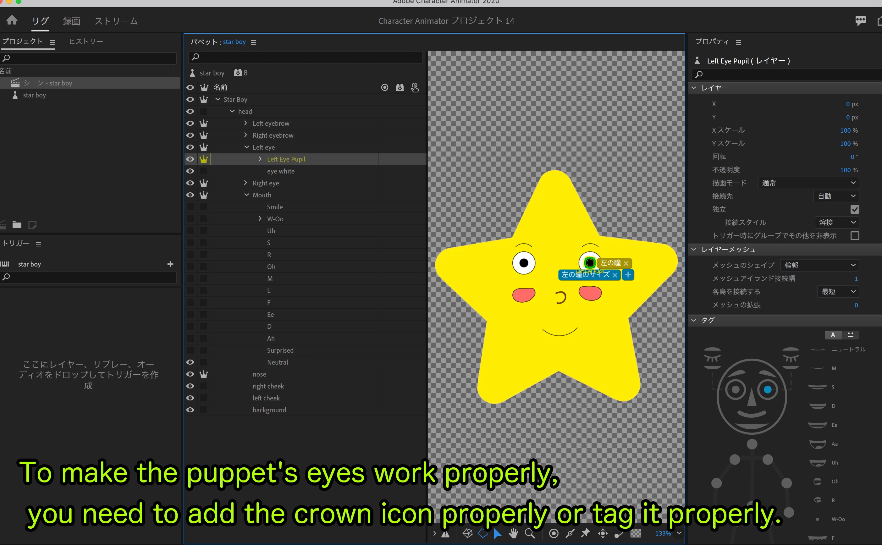Screen dimensions: 882x545
Task: Open the メッシュのシェイプ dropdown
Action: [819, 265]
